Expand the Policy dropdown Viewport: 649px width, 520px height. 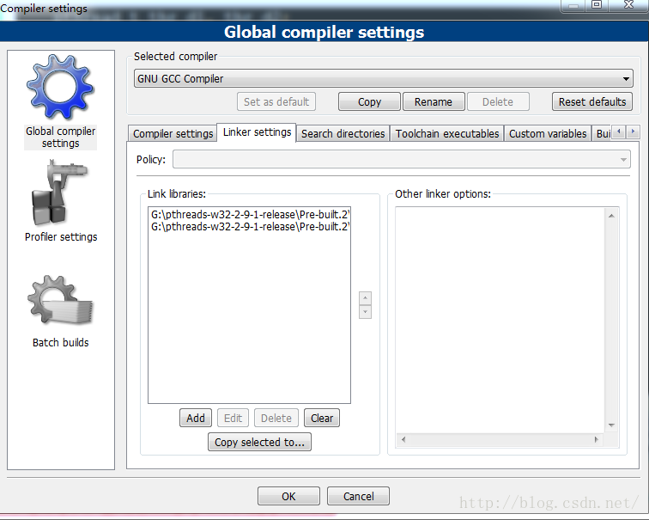(x=402, y=160)
